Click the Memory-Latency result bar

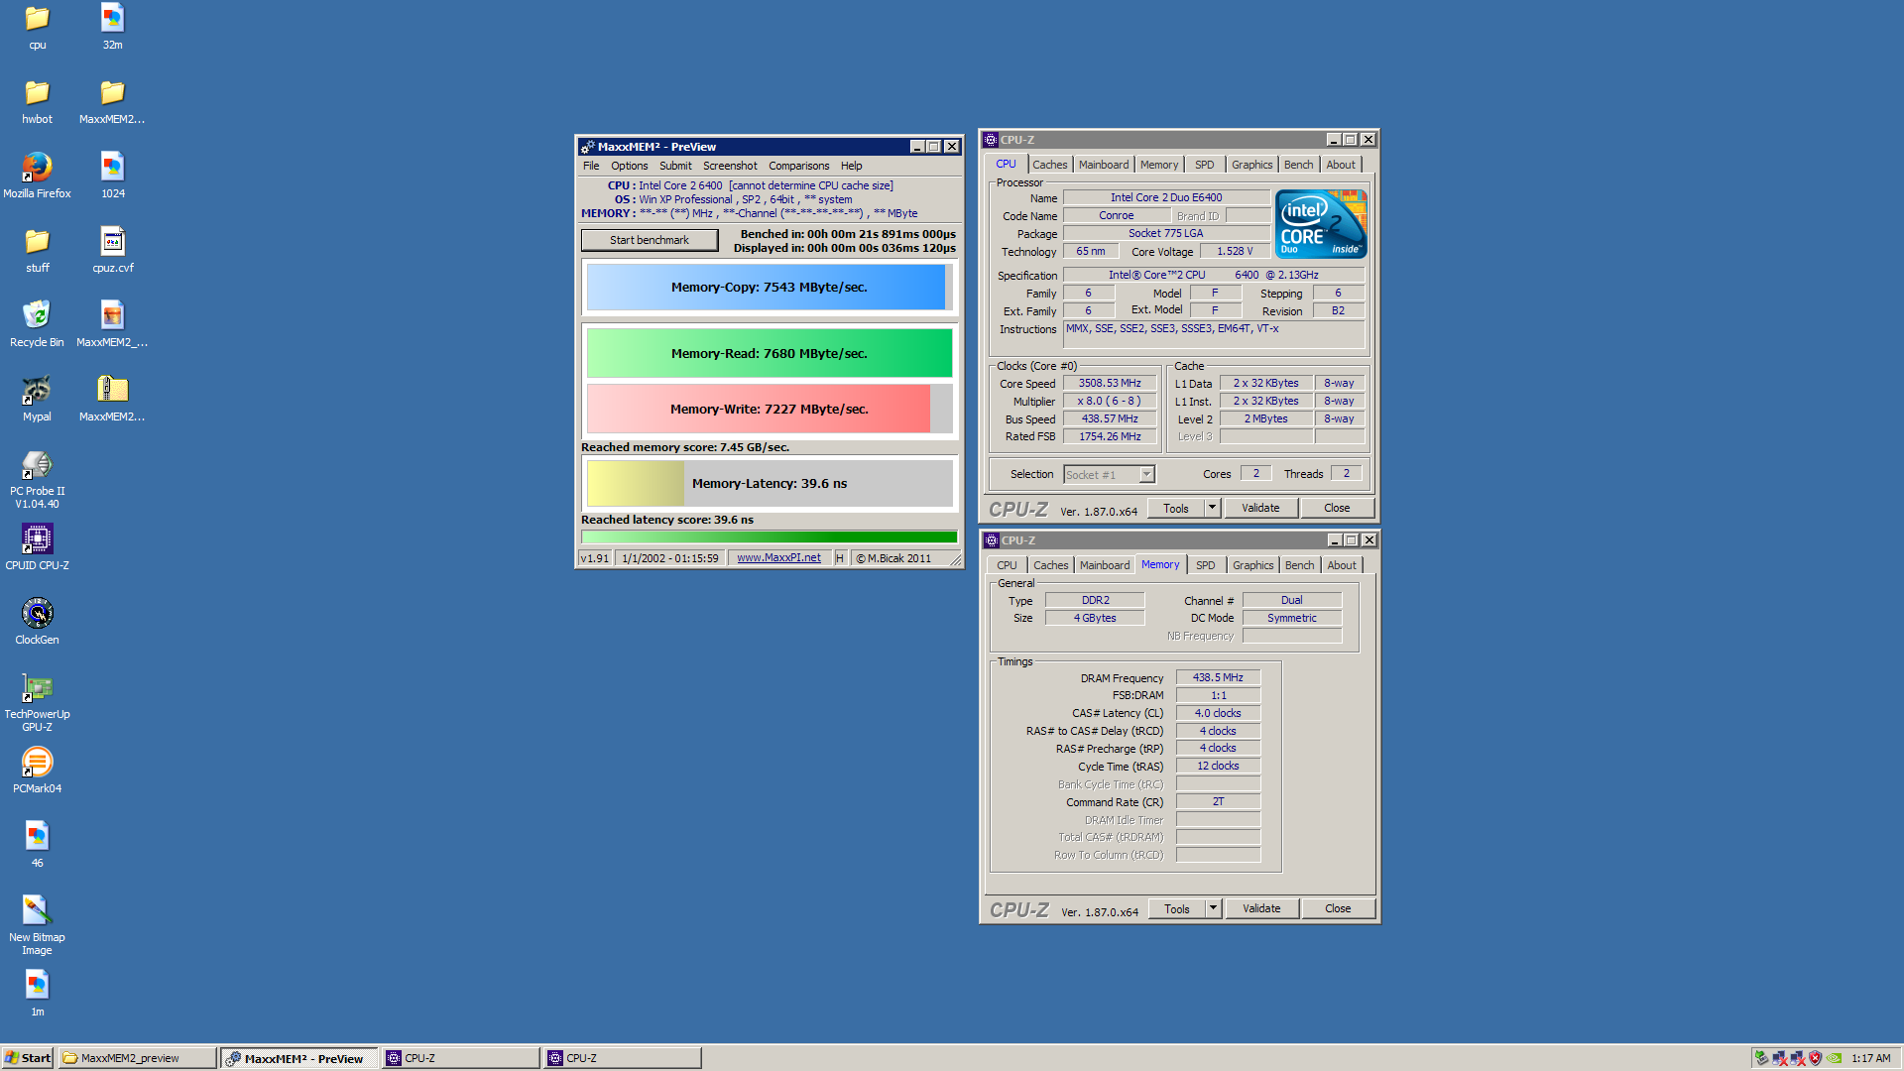point(770,483)
